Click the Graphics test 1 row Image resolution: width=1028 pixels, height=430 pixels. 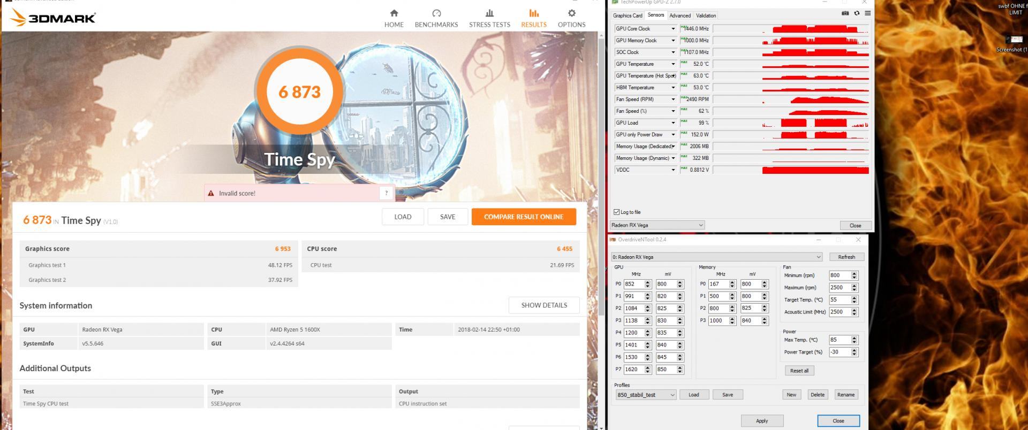(x=159, y=265)
